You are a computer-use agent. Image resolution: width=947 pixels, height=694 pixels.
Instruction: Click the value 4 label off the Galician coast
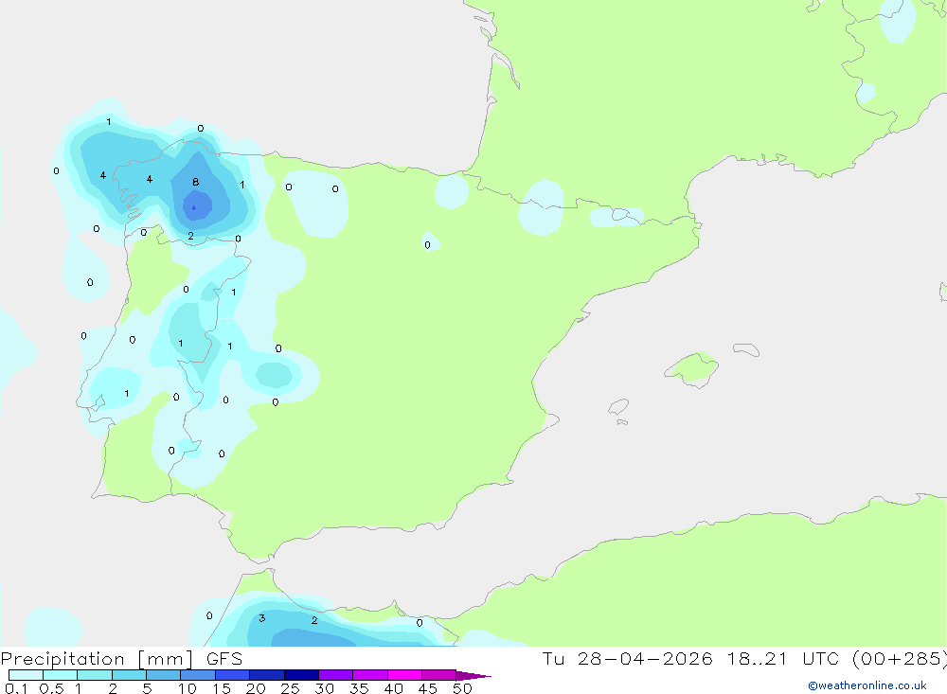102,175
